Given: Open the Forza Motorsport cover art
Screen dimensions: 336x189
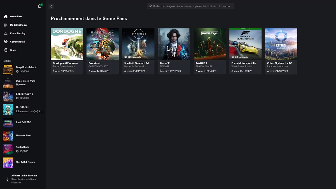Looking at the screenshot, I should coord(245,44).
